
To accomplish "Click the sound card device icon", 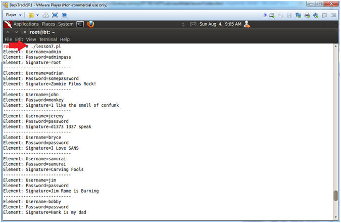I will (316, 15).
